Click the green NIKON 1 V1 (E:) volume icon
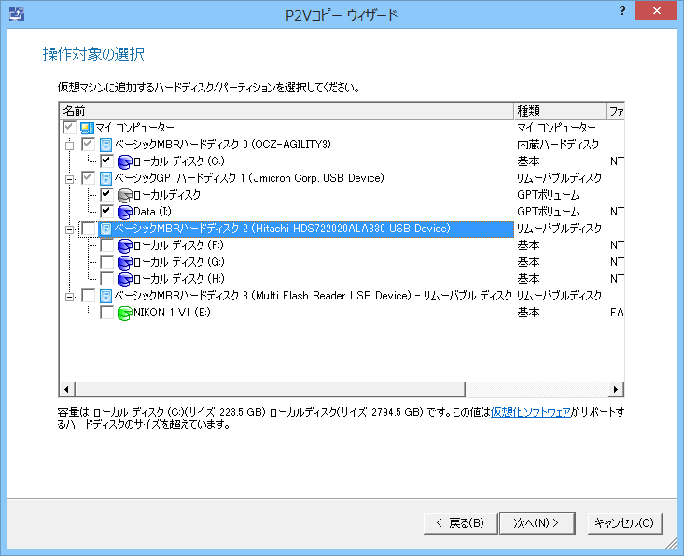 [x=125, y=313]
